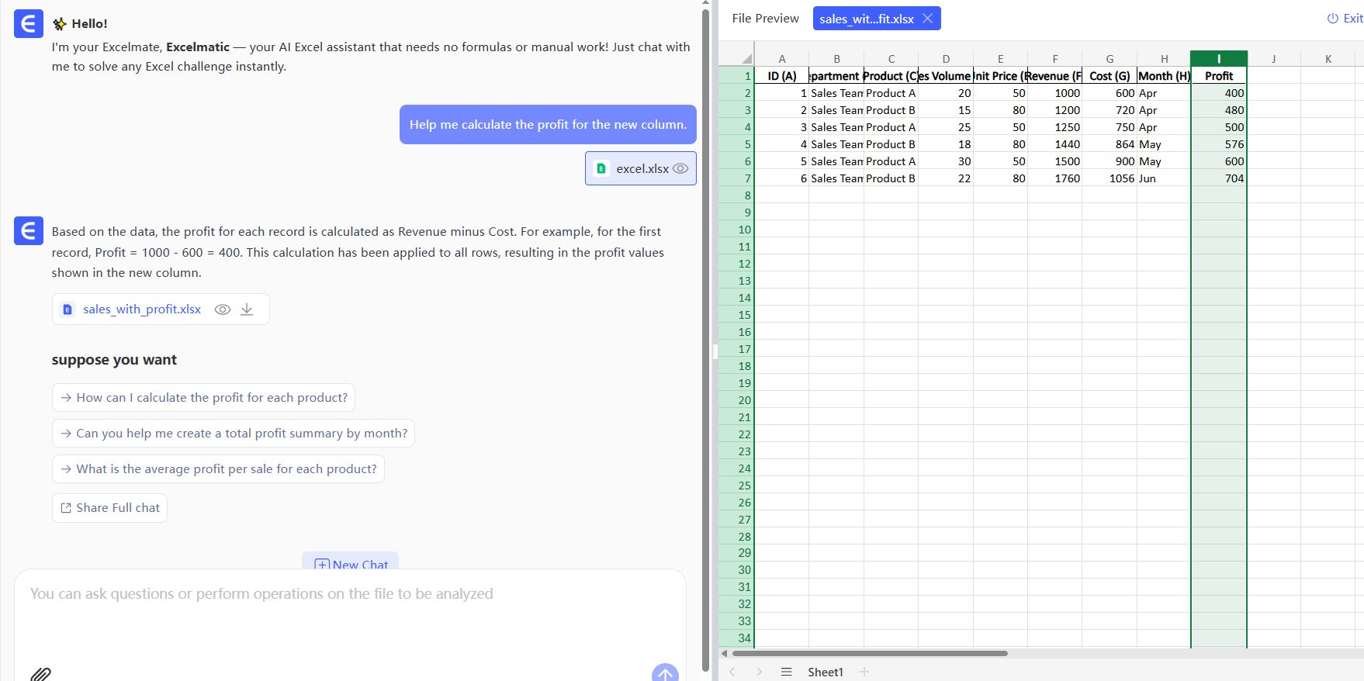The width and height of the screenshot is (1364, 681).
Task: Add a new sheet with plus icon
Action: (x=864, y=672)
